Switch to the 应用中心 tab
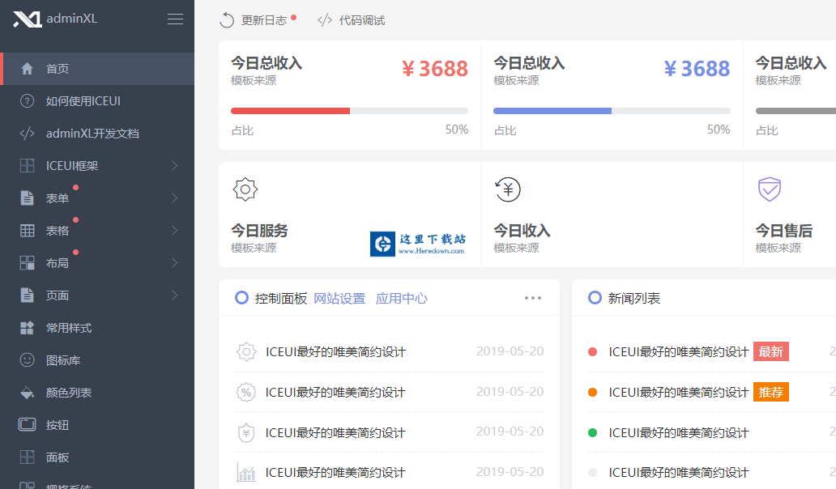This screenshot has height=489, width=836. click(x=401, y=298)
